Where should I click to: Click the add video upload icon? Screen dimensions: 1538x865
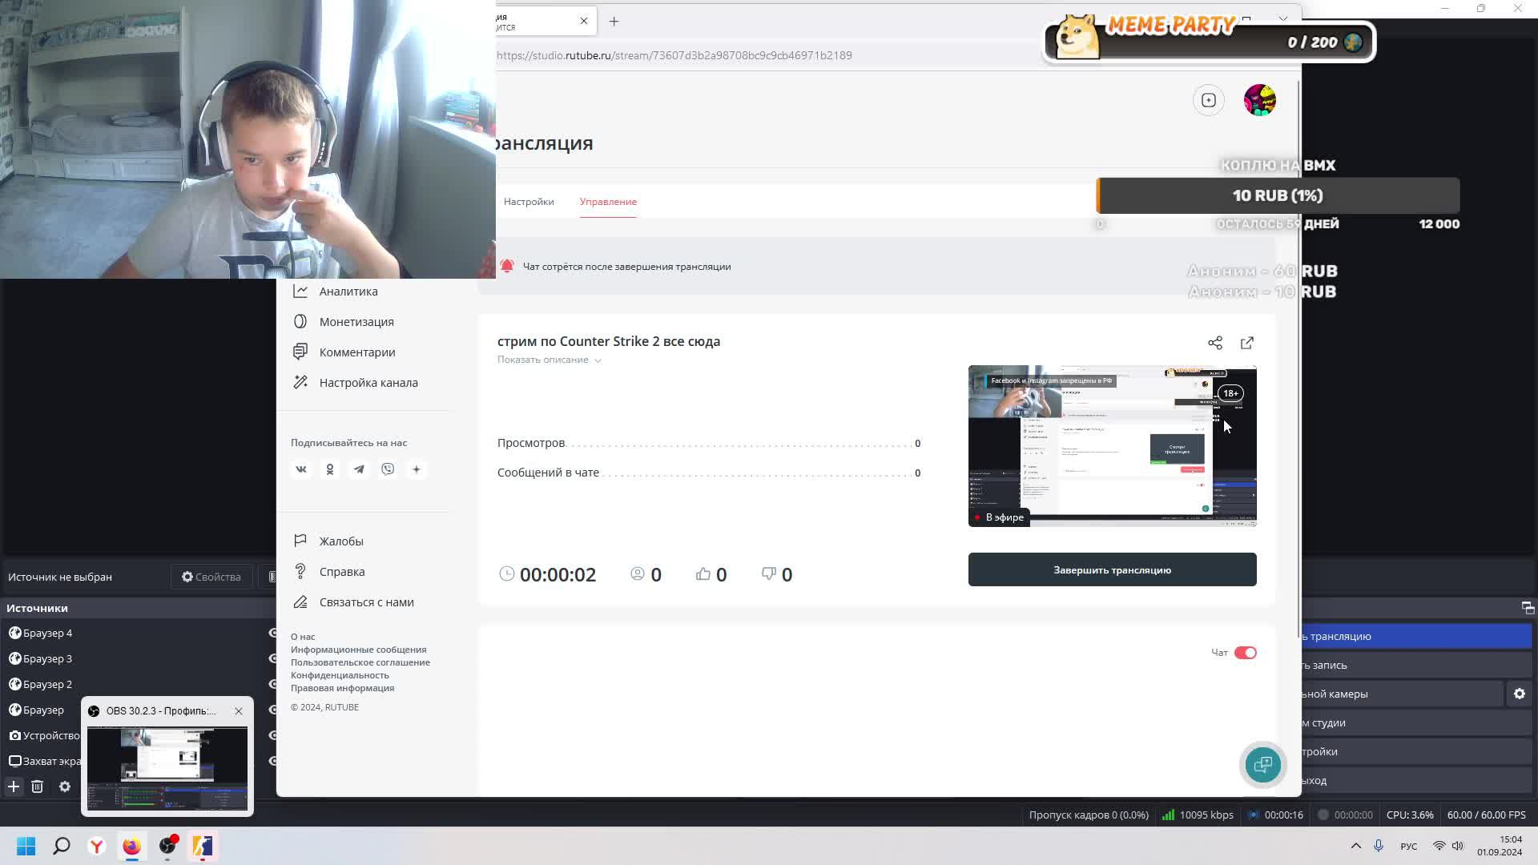[1209, 100]
